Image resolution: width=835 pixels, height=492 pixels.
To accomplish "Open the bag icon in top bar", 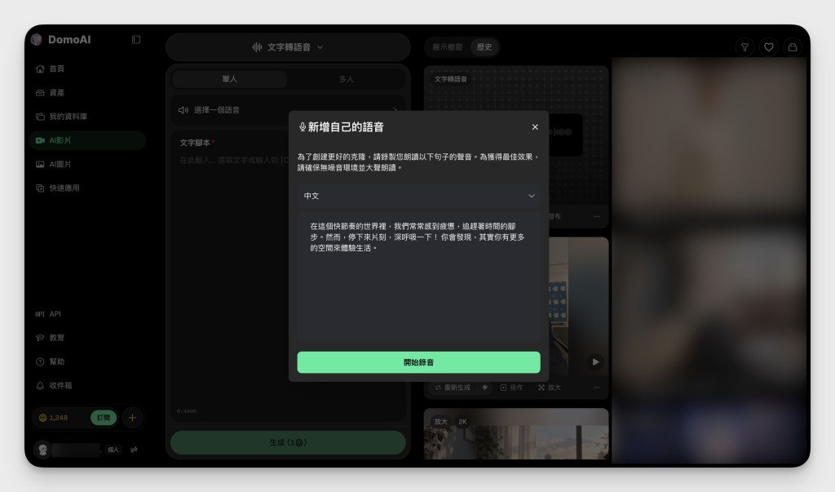I will [793, 47].
